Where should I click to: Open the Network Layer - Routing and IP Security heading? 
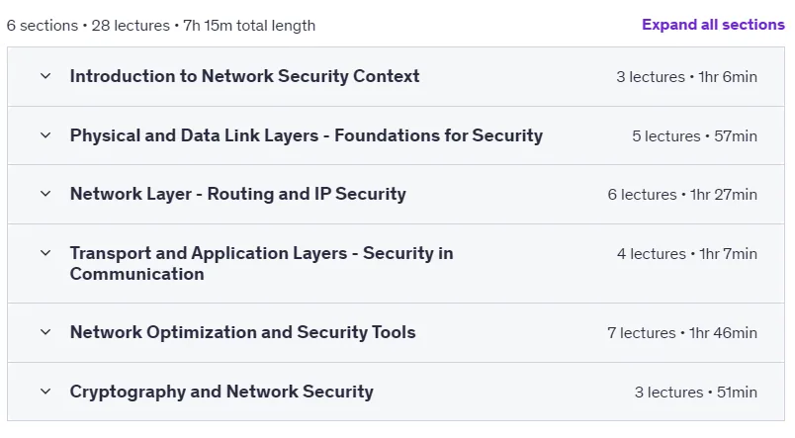pyautogui.click(x=237, y=194)
